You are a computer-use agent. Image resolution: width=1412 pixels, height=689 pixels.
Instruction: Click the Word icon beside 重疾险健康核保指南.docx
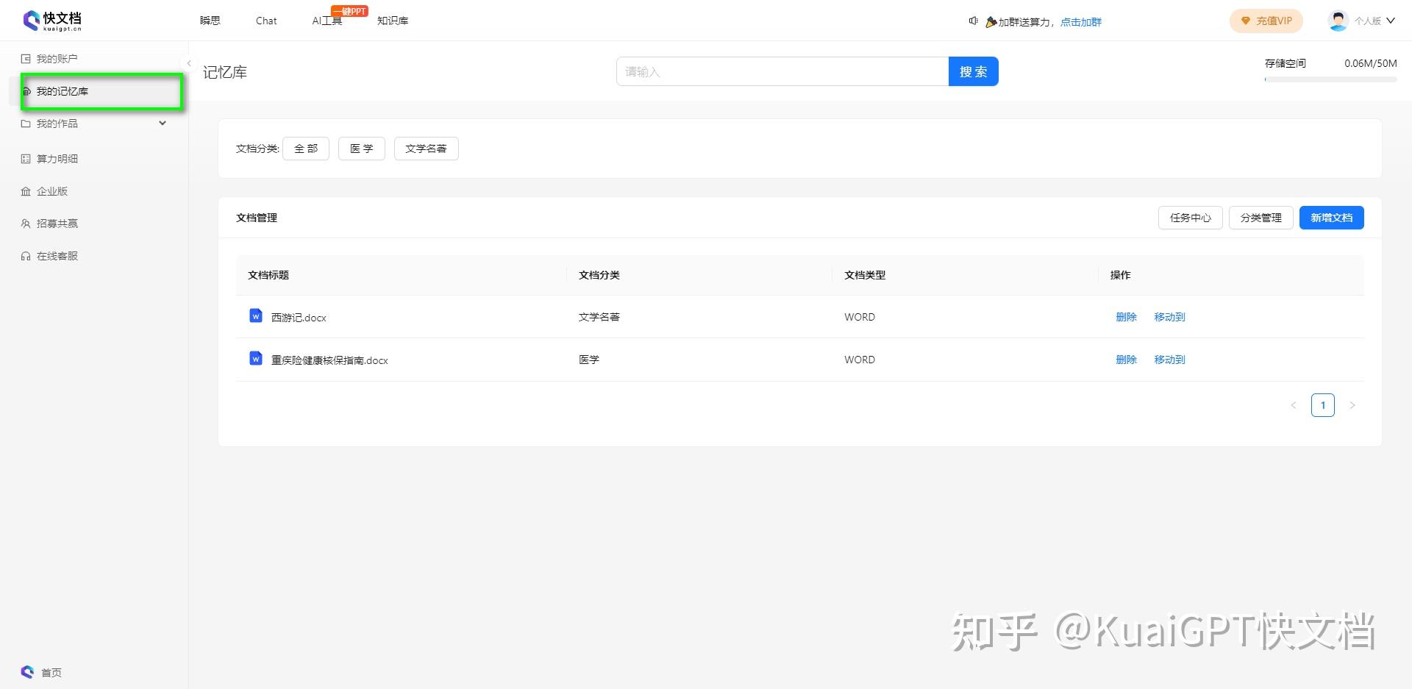coord(256,359)
